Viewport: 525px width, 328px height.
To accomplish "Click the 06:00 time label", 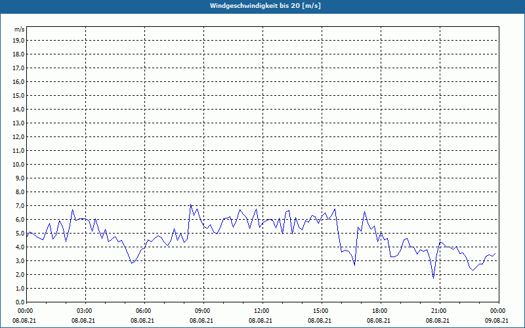I will (x=144, y=311).
